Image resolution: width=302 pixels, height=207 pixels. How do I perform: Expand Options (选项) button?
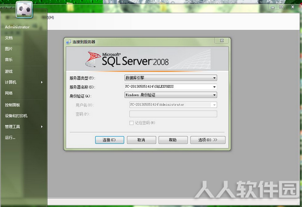(208, 140)
